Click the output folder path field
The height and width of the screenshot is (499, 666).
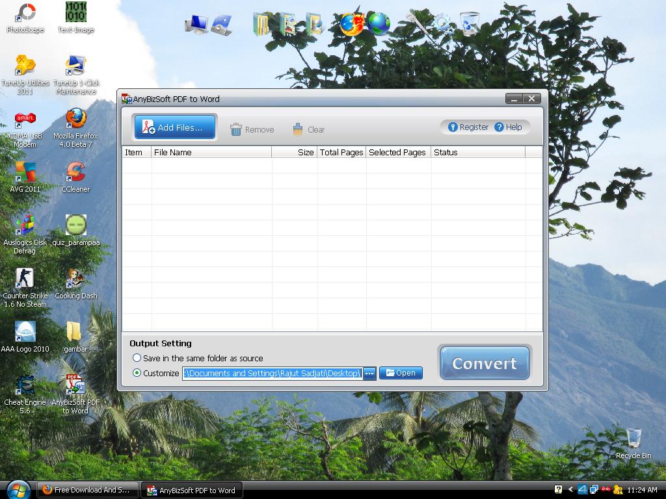[273, 374]
